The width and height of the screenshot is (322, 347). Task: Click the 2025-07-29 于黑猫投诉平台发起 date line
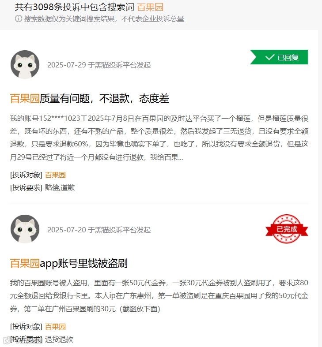(99, 65)
